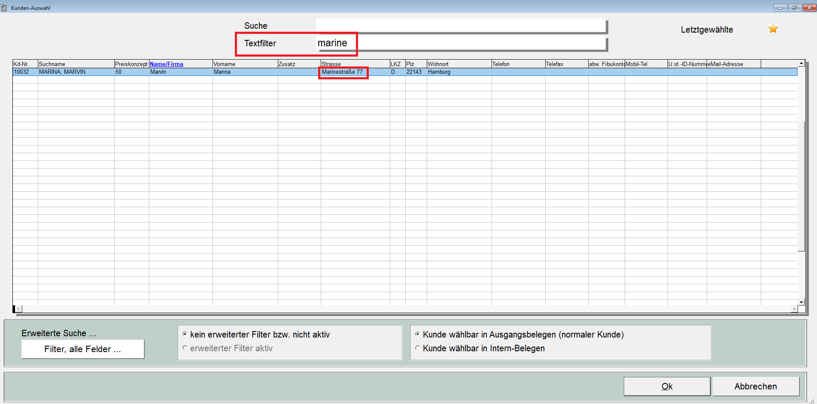
Task: Click the Suchname column header
Action: 76,64
